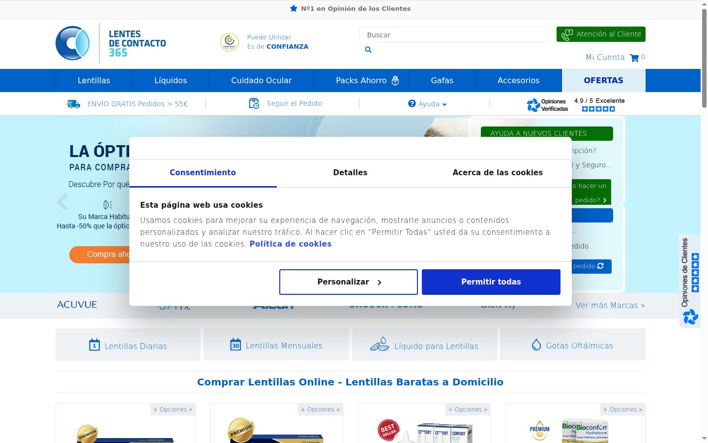Click the Opiniones Verificadas star logo
This screenshot has height=443, width=708.
pos(533,105)
